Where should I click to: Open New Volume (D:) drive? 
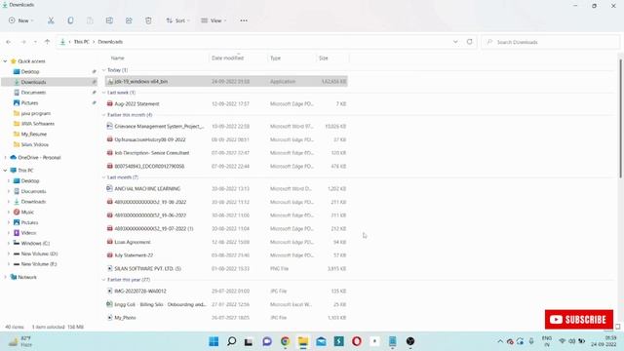39,253
